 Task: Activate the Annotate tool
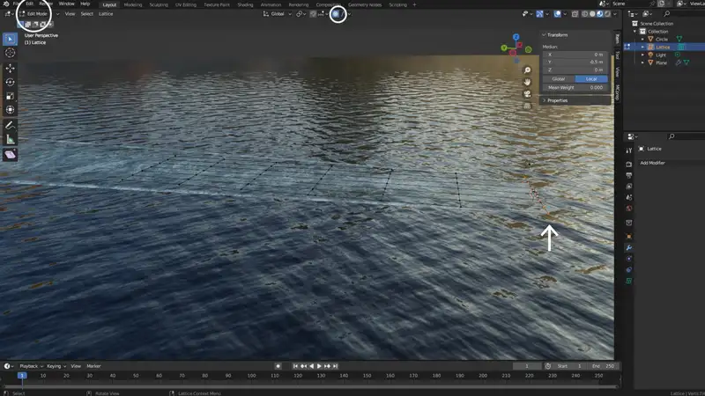click(x=11, y=125)
